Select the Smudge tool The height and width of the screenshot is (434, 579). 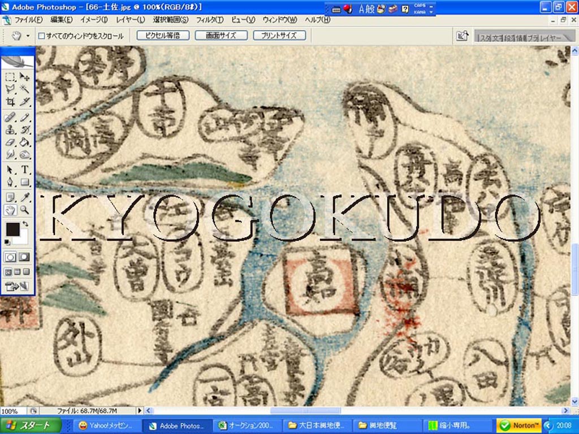[10, 154]
